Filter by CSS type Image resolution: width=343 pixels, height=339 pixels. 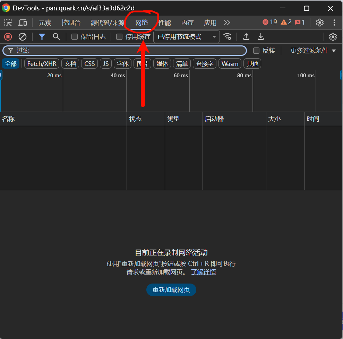89,63
